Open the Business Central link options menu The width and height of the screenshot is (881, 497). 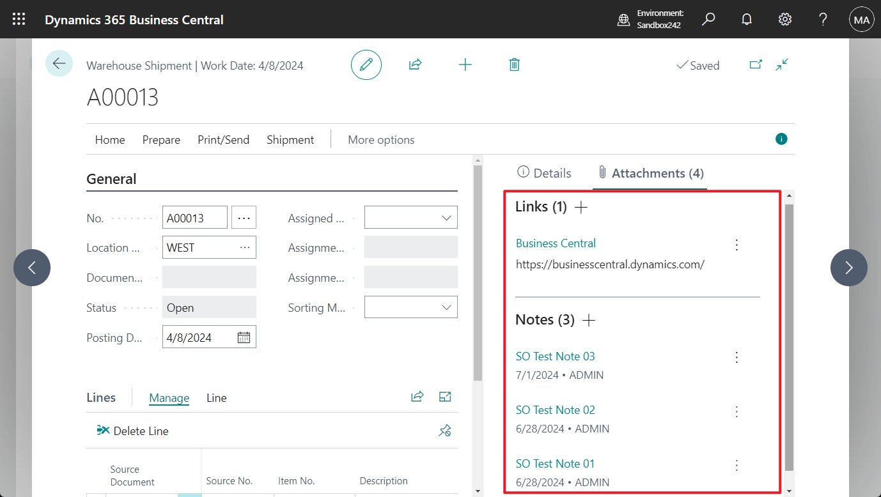tap(737, 245)
